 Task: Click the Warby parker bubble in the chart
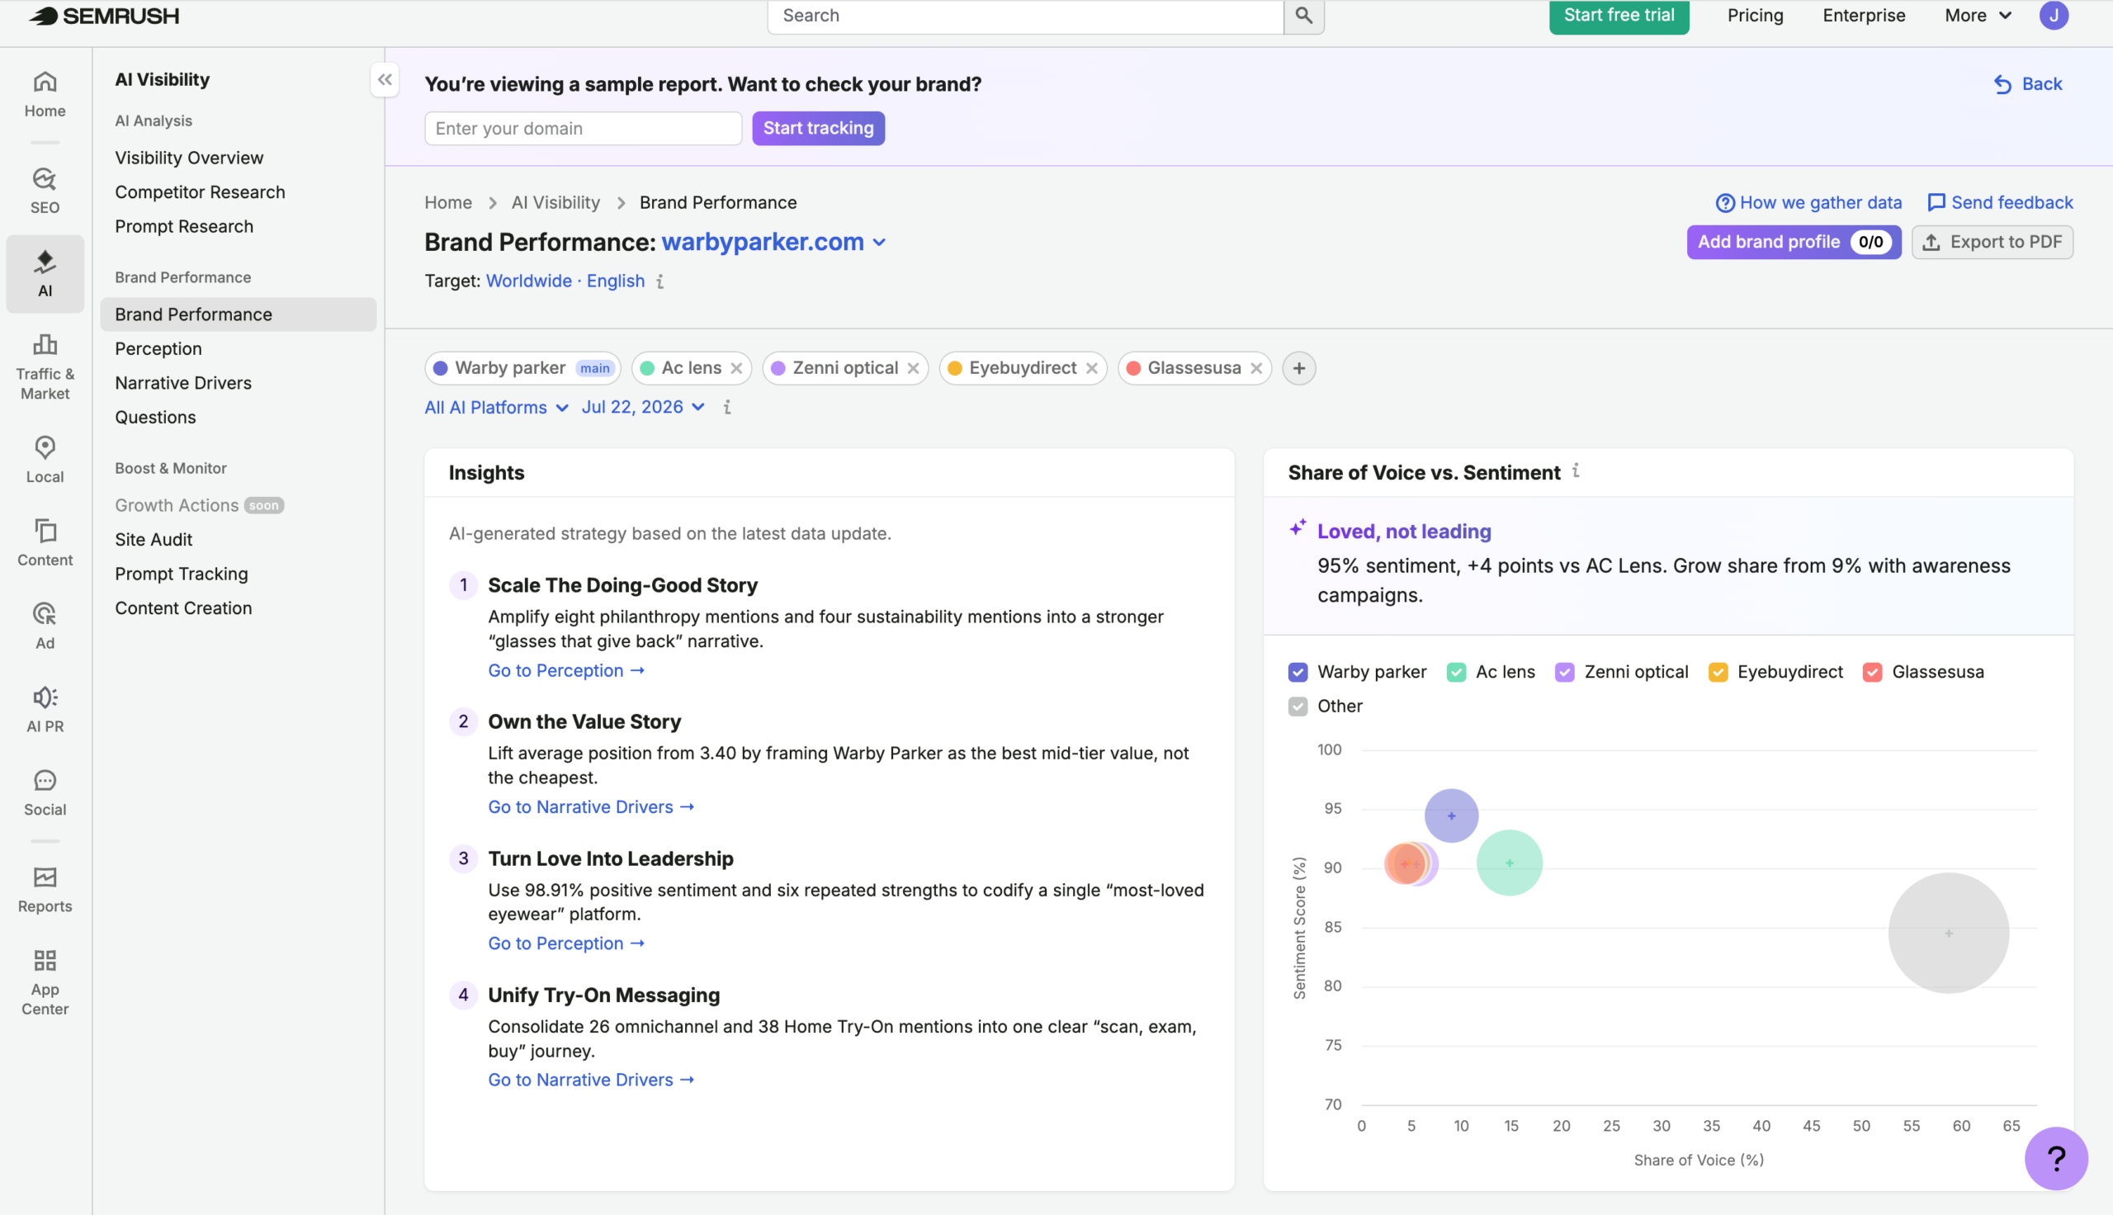[1452, 816]
